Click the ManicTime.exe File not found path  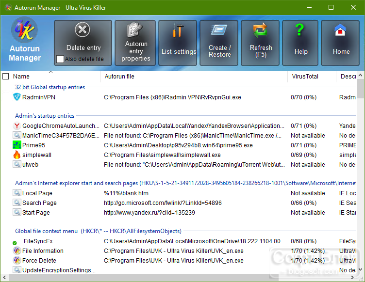[193, 135]
